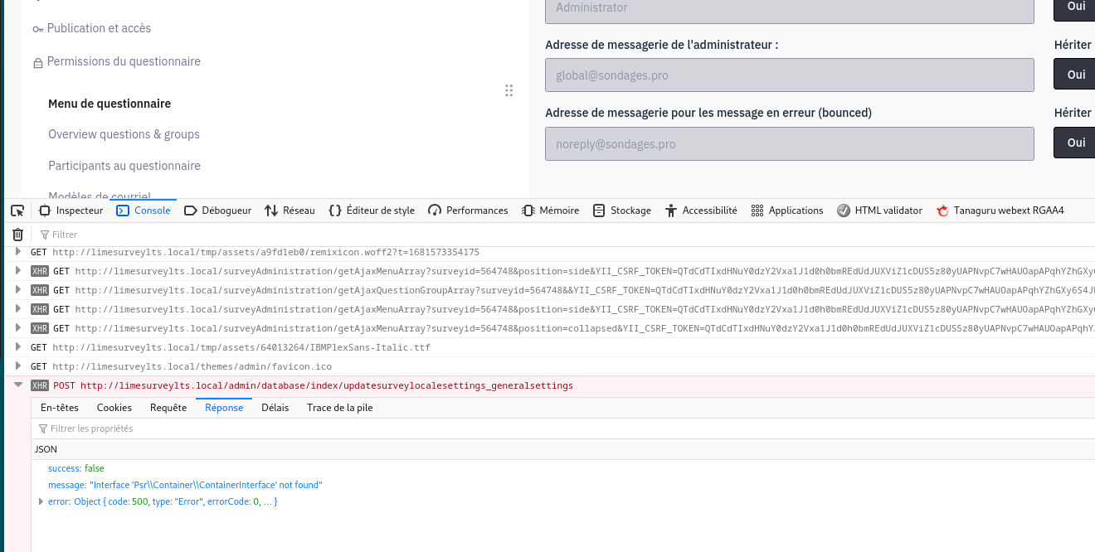The width and height of the screenshot is (1095, 552).
Task: Open the Tanaguru webext RGAA4 panel
Action: click(x=1000, y=211)
